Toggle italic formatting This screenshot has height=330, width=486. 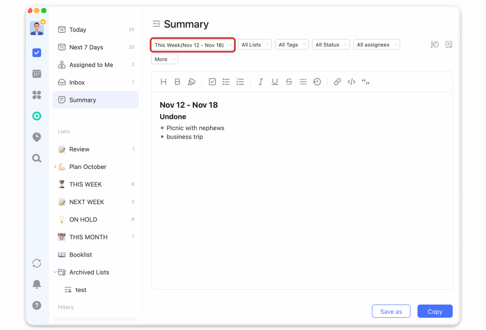[260, 82]
